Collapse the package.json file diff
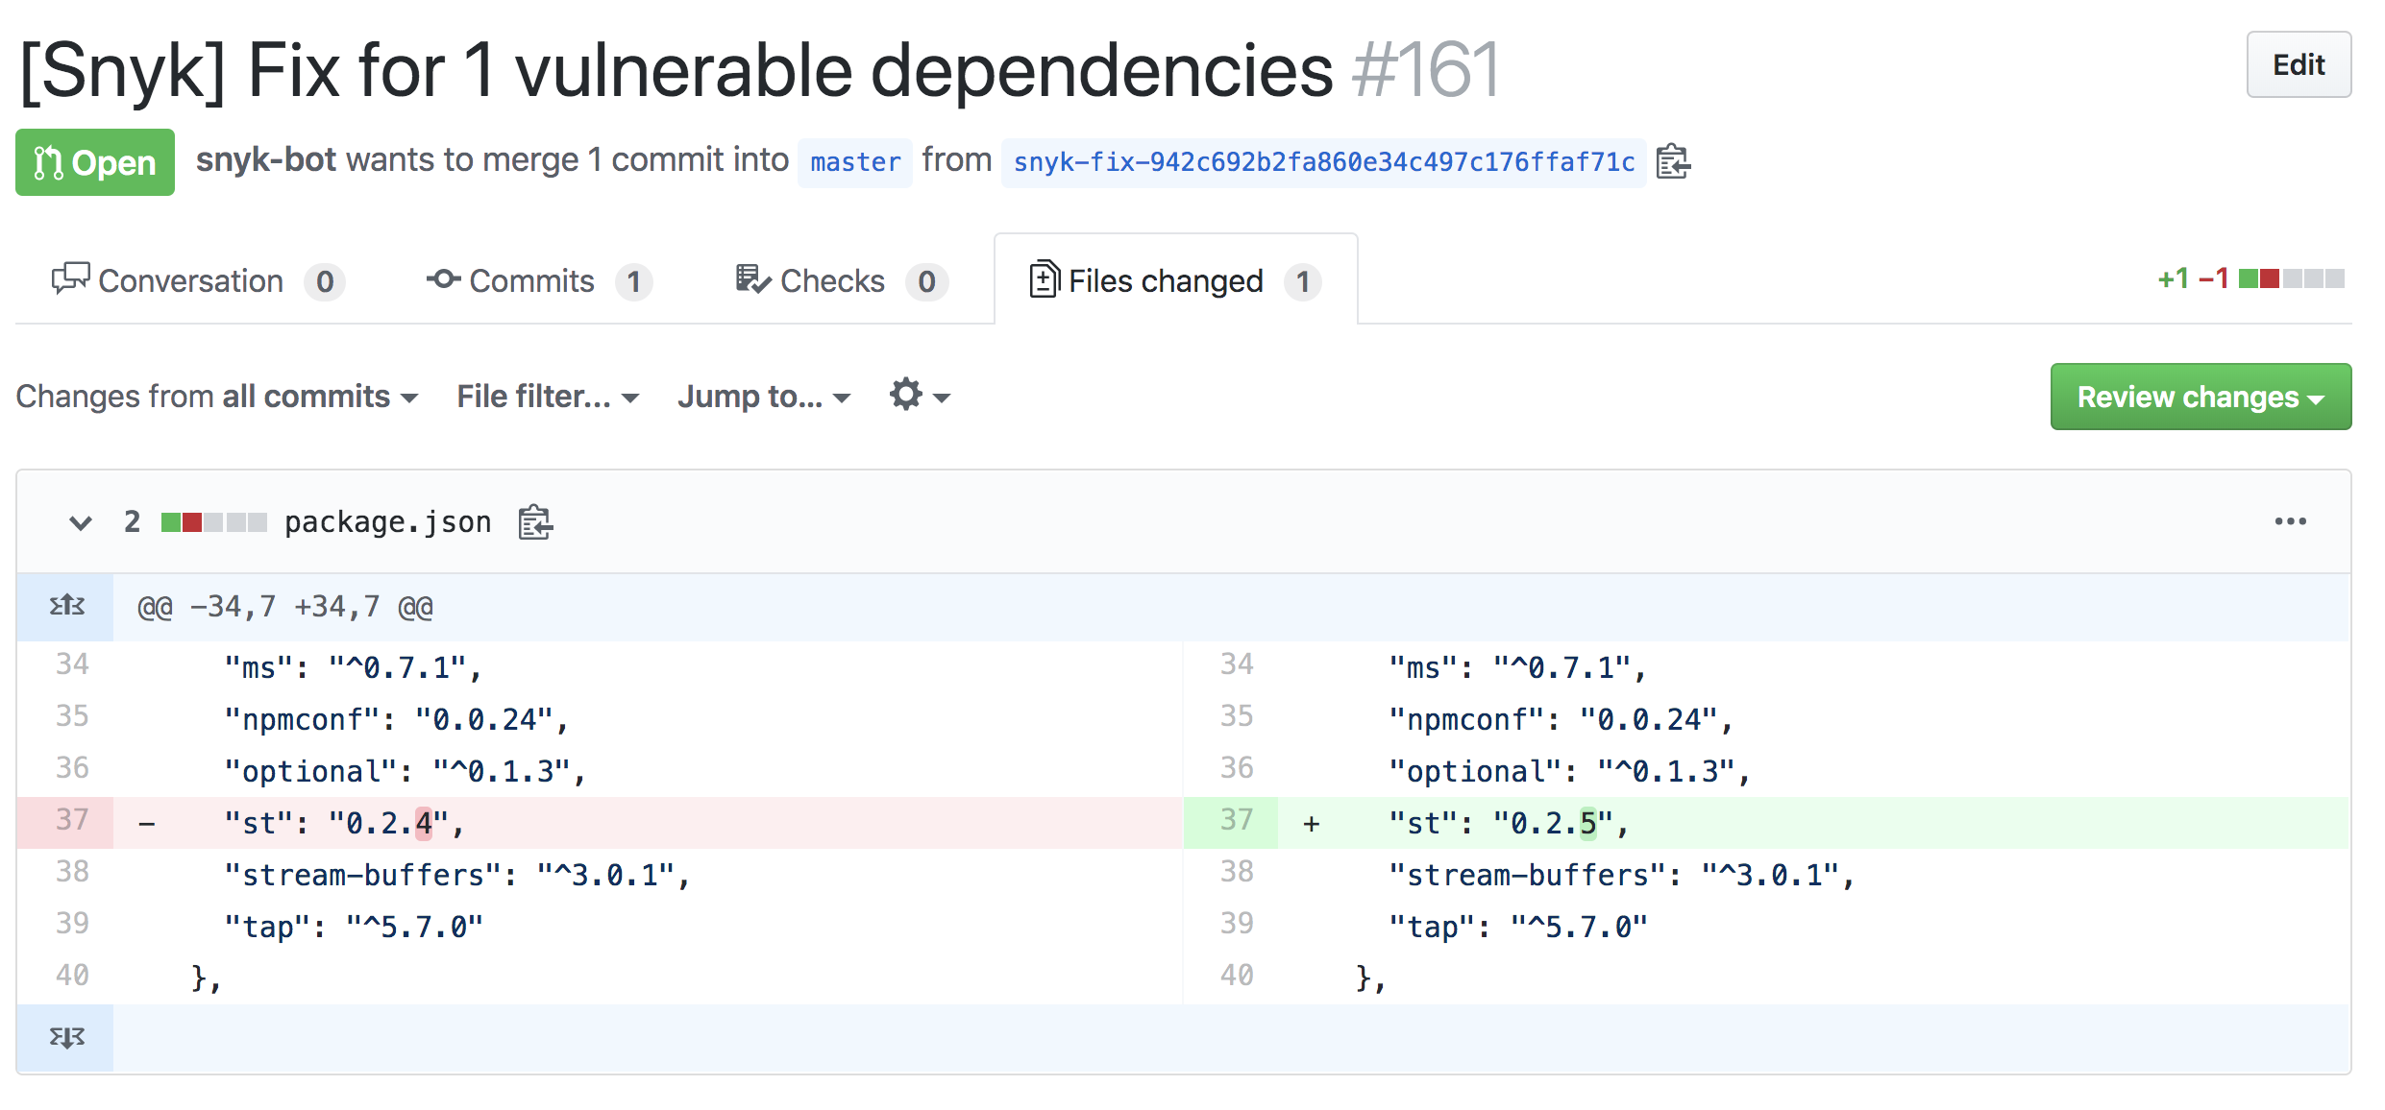 click(x=81, y=522)
